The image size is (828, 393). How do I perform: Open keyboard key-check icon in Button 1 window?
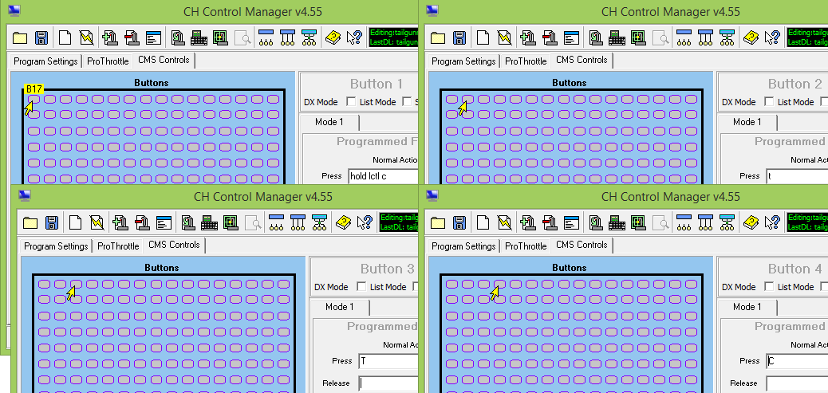199,37
